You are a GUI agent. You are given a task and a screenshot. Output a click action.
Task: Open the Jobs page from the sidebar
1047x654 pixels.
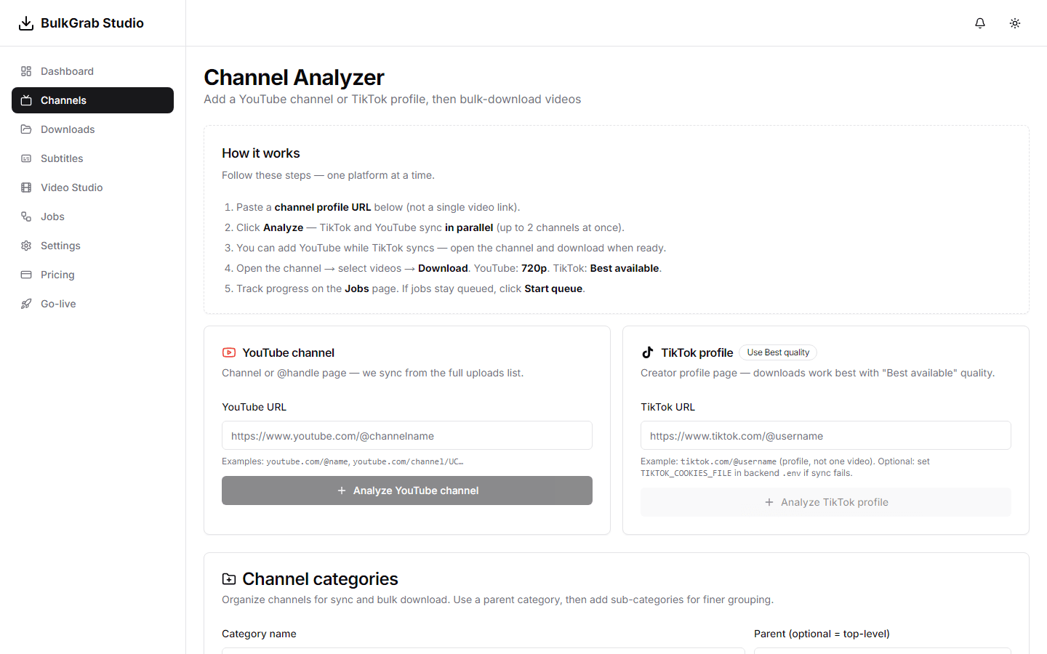(92, 217)
